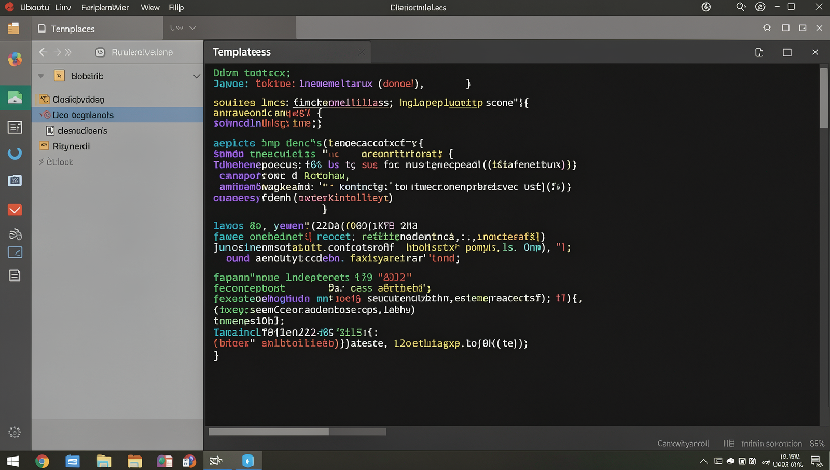Click the columns icon in the status bar
830x470 pixels.
click(729, 444)
